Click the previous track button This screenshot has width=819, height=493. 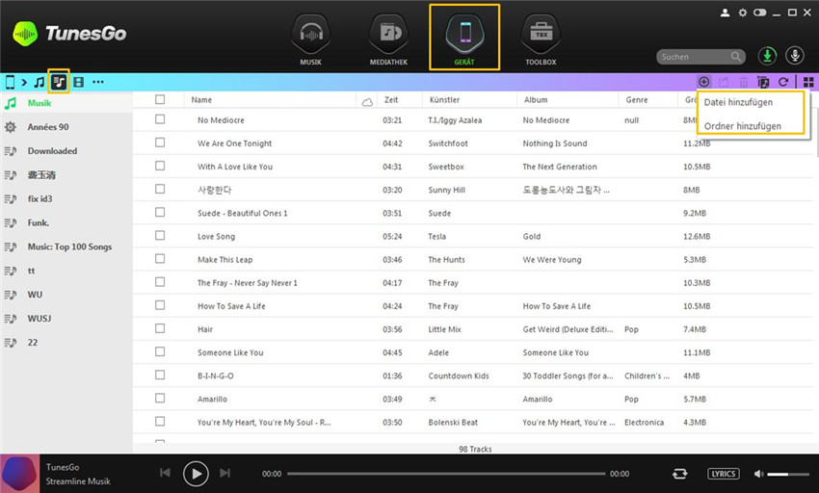point(165,473)
